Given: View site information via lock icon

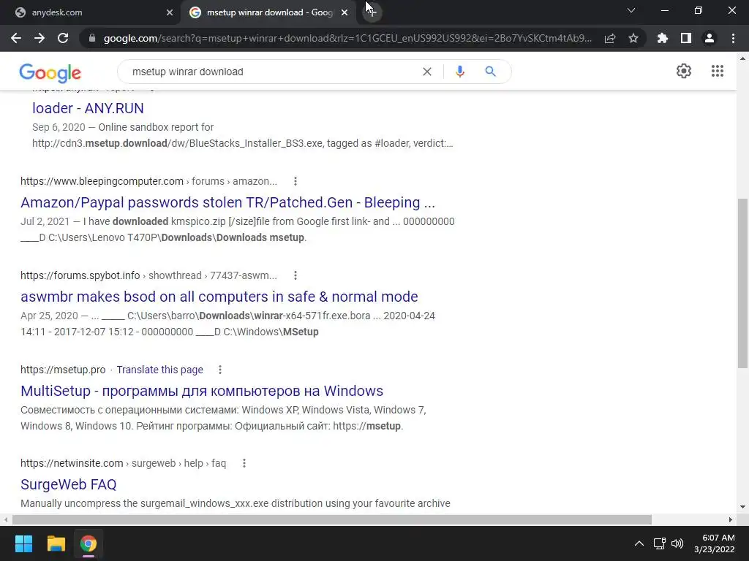Looking at the screenshot, I should 92,38.
